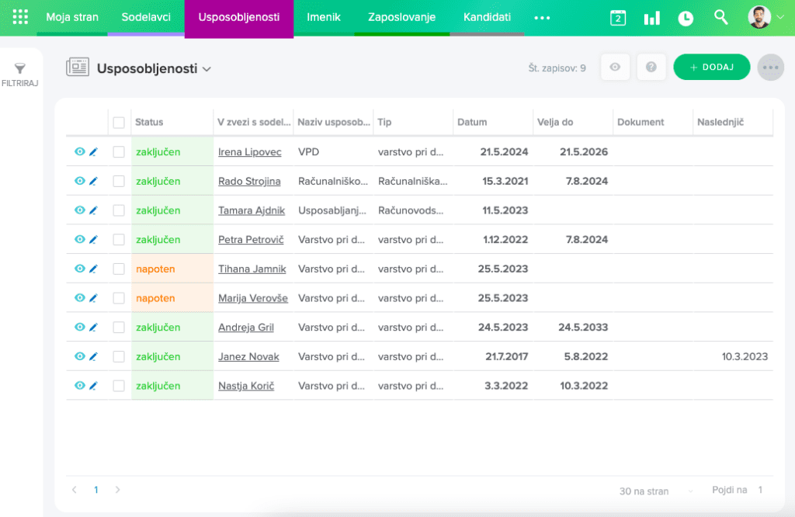Open the bar chart reports icon

[x=651, y=18]
